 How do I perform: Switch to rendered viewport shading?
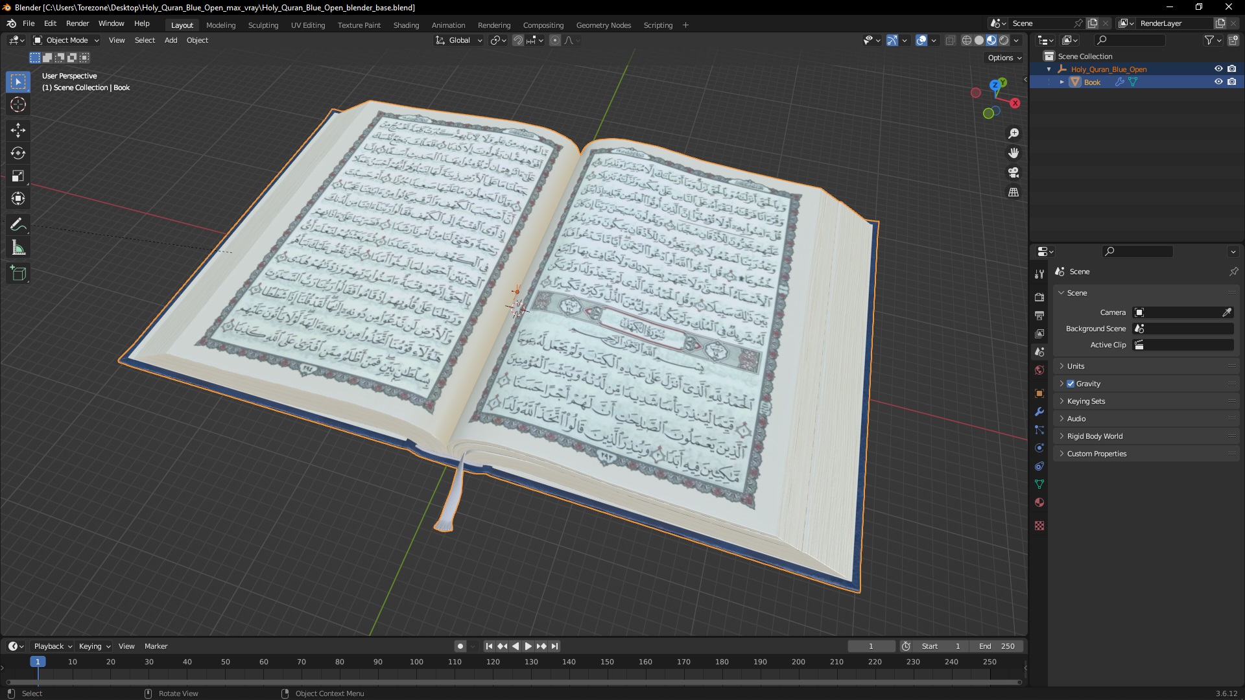(x=1004, y=40)
